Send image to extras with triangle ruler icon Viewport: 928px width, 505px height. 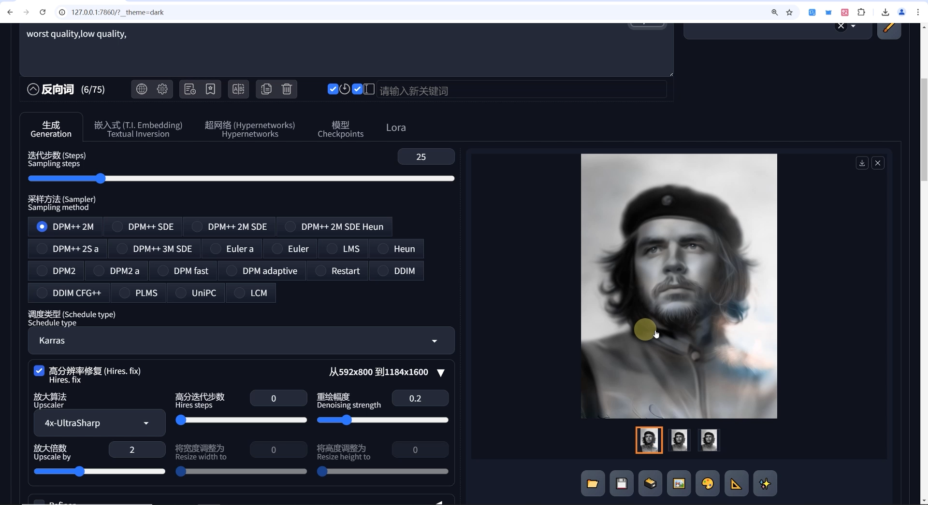[736, 483]
